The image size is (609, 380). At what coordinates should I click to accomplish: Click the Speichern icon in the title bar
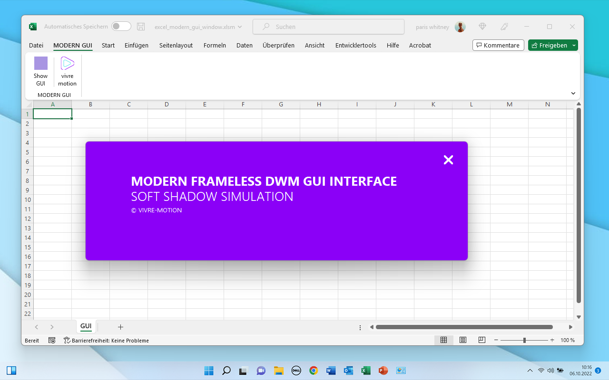[140, 27]
